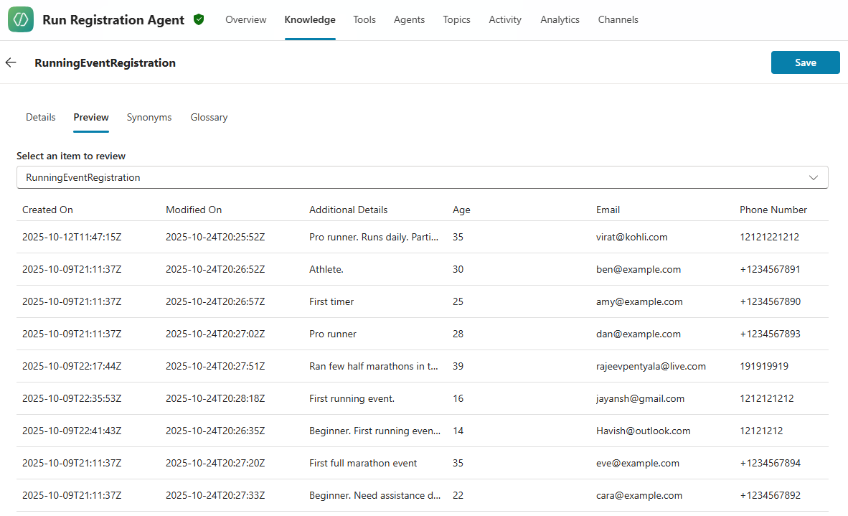The width and height of the screenshot is (848, 516).
Task: View the Activity tab
Action: click(505, 20)
